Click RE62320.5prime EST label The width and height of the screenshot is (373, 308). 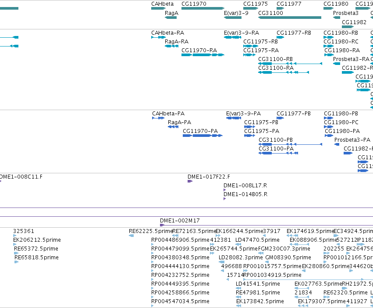tap(345, 293)
